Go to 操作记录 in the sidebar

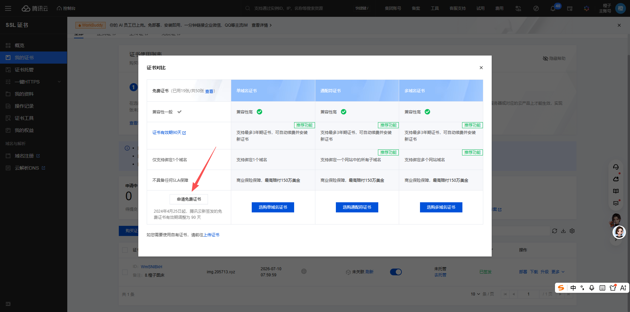(x=24, y=106)
